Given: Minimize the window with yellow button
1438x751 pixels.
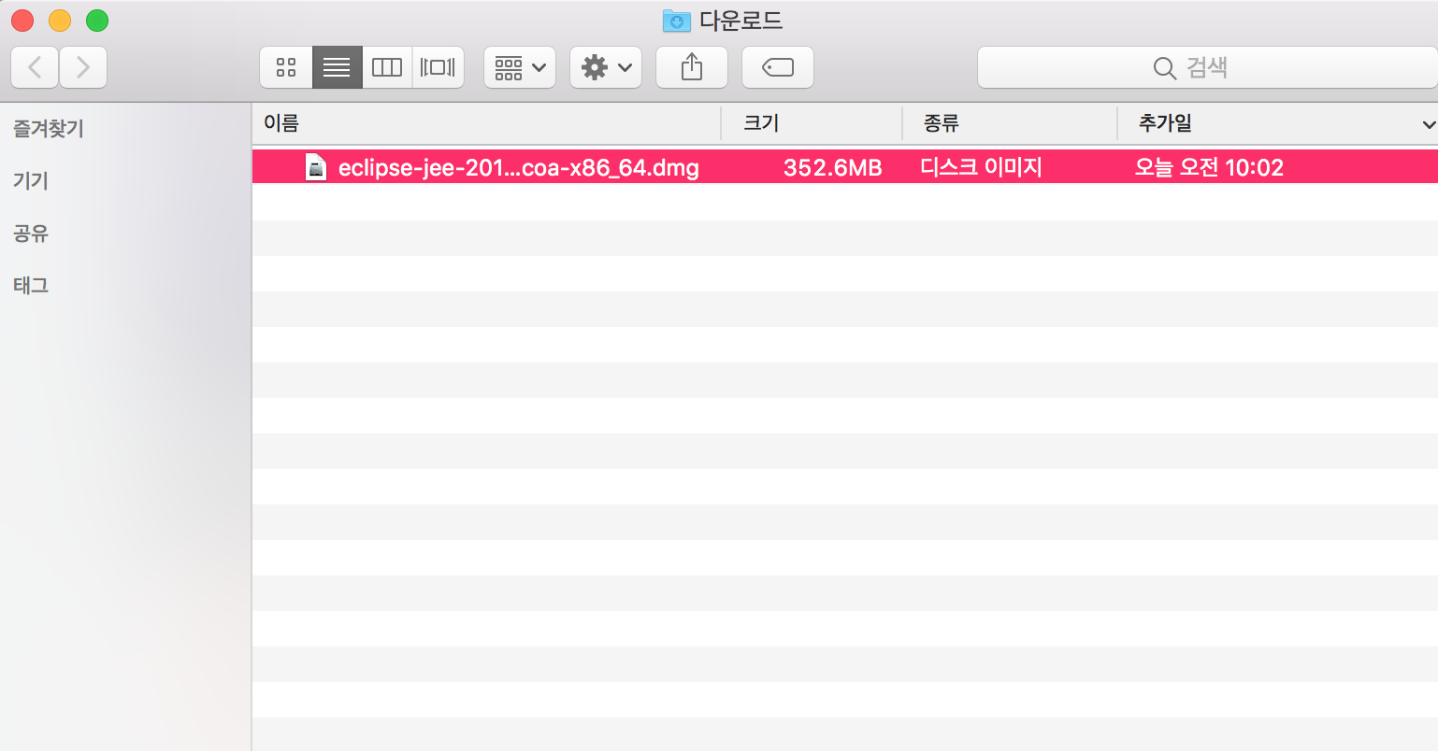Looking at the screenshot, I should tap(60, 21).
